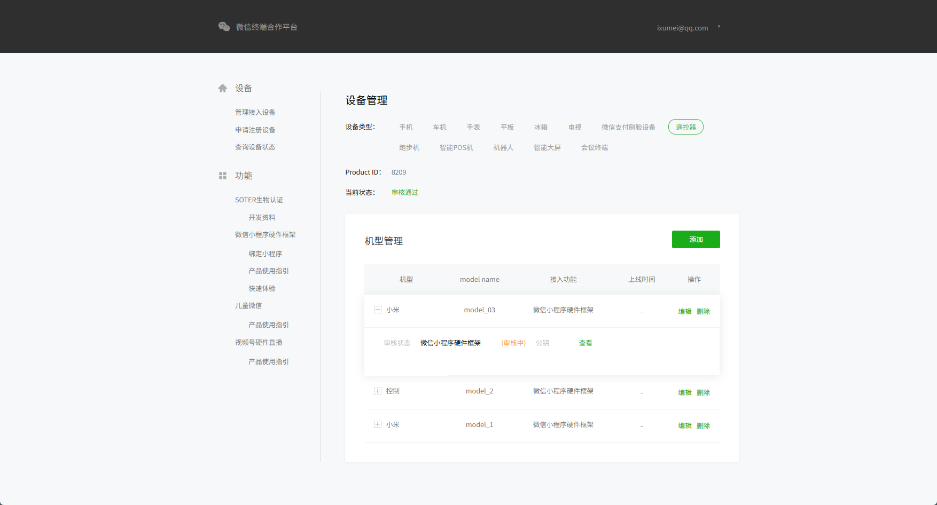Click the model name column header
Screen dimensions: 937x505
click(480, 279)
